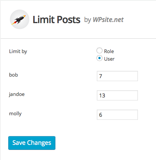
Task: Click the value 13 in jandoe's field
Action: (x=102, y=96)
